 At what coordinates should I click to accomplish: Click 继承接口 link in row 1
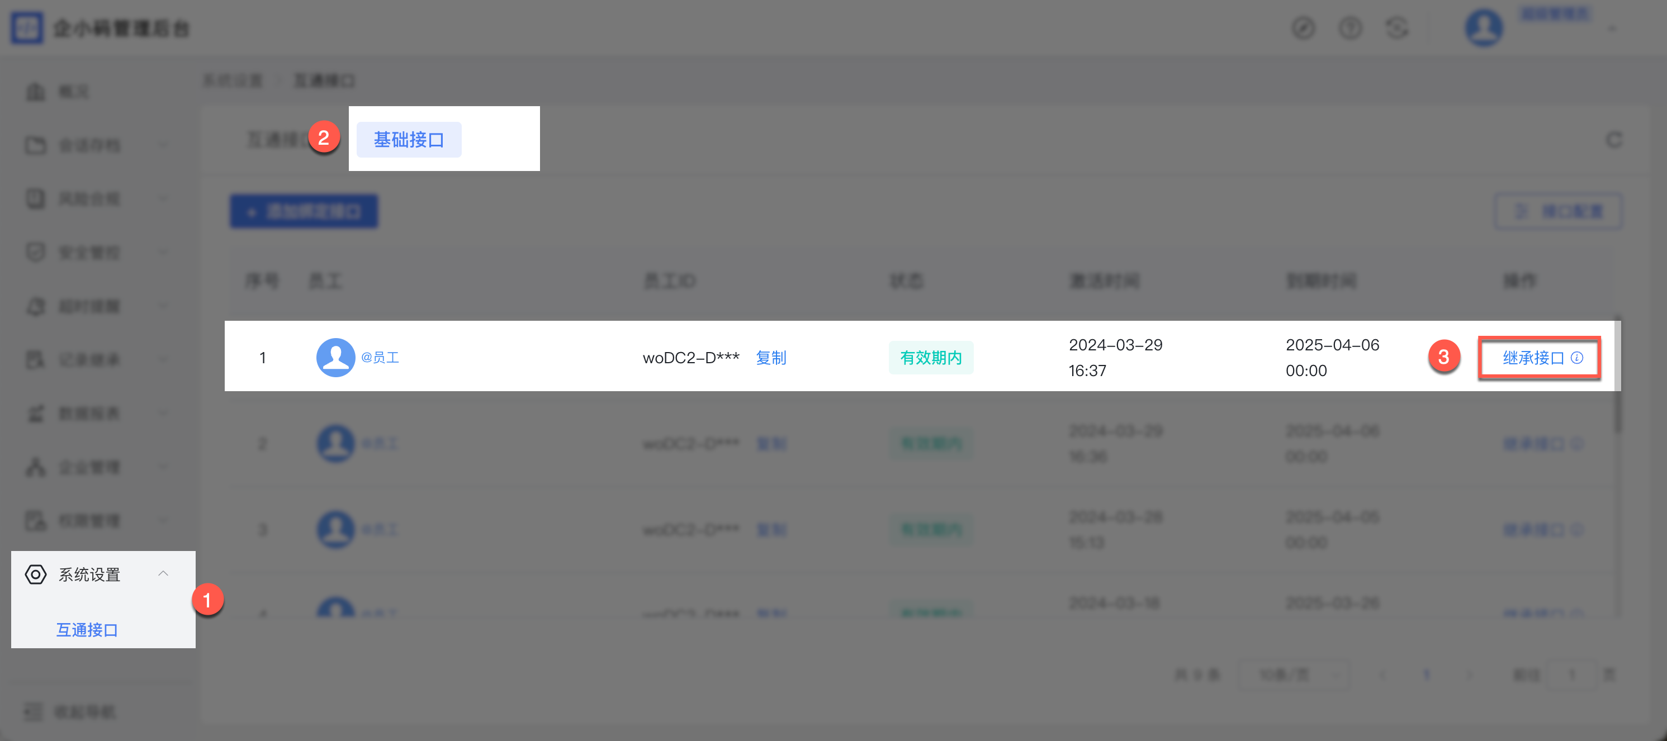pos(1532,358)
